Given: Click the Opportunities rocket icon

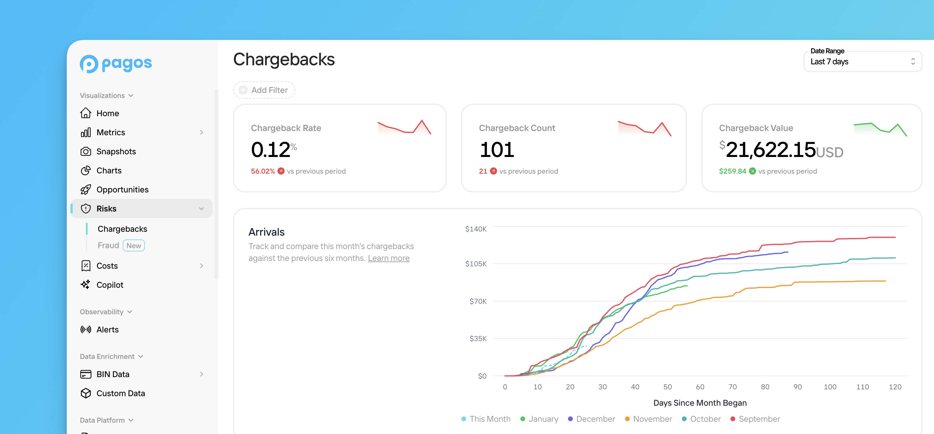Looking at the screenshot, I should (86, 189).
